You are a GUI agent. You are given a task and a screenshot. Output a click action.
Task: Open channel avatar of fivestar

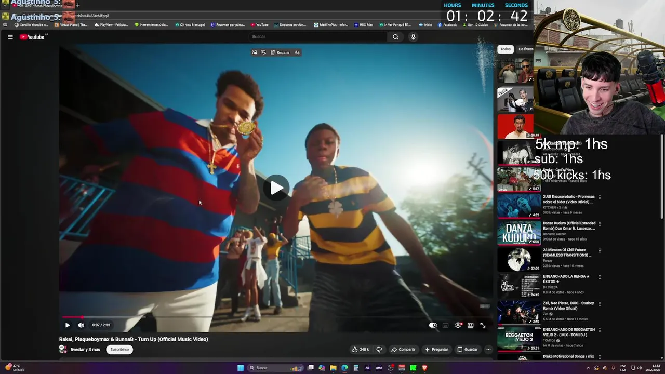coord(63,350)
